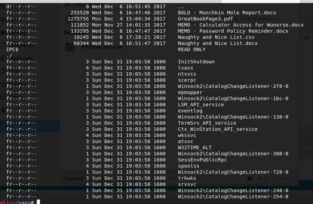Open the Windows Network folder icon
Image resolution: width=313 pixels, height=204 pixels.
[x=70, y=47]
